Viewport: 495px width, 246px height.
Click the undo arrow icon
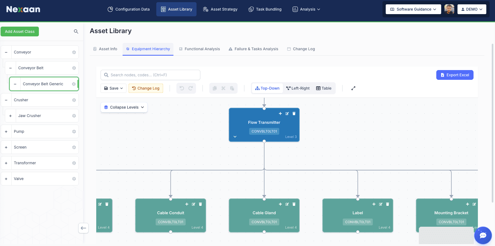coord(182,88)
